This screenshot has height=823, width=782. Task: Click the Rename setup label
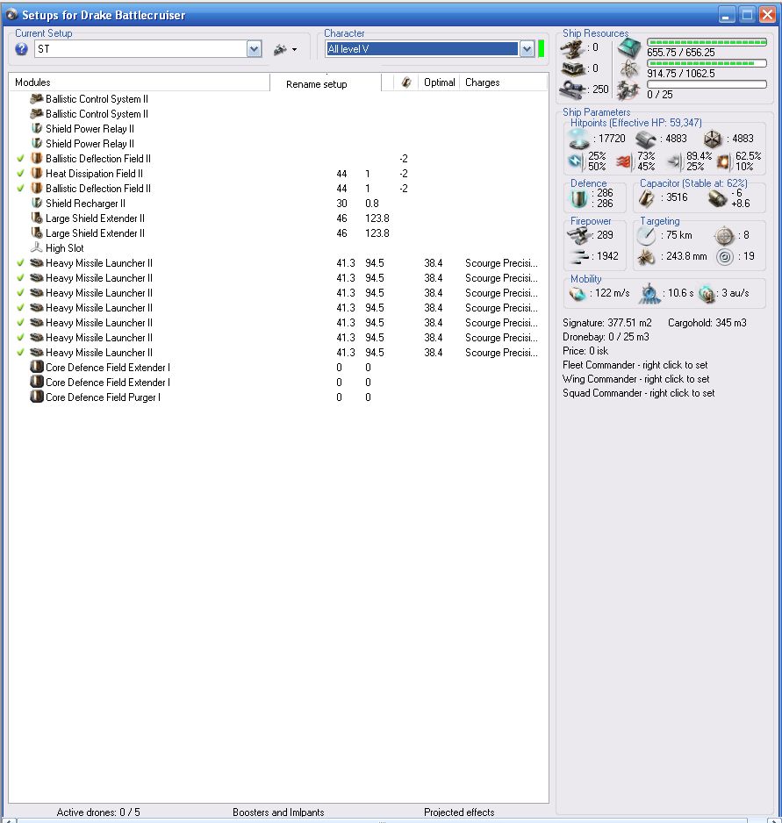pos(317,84)
